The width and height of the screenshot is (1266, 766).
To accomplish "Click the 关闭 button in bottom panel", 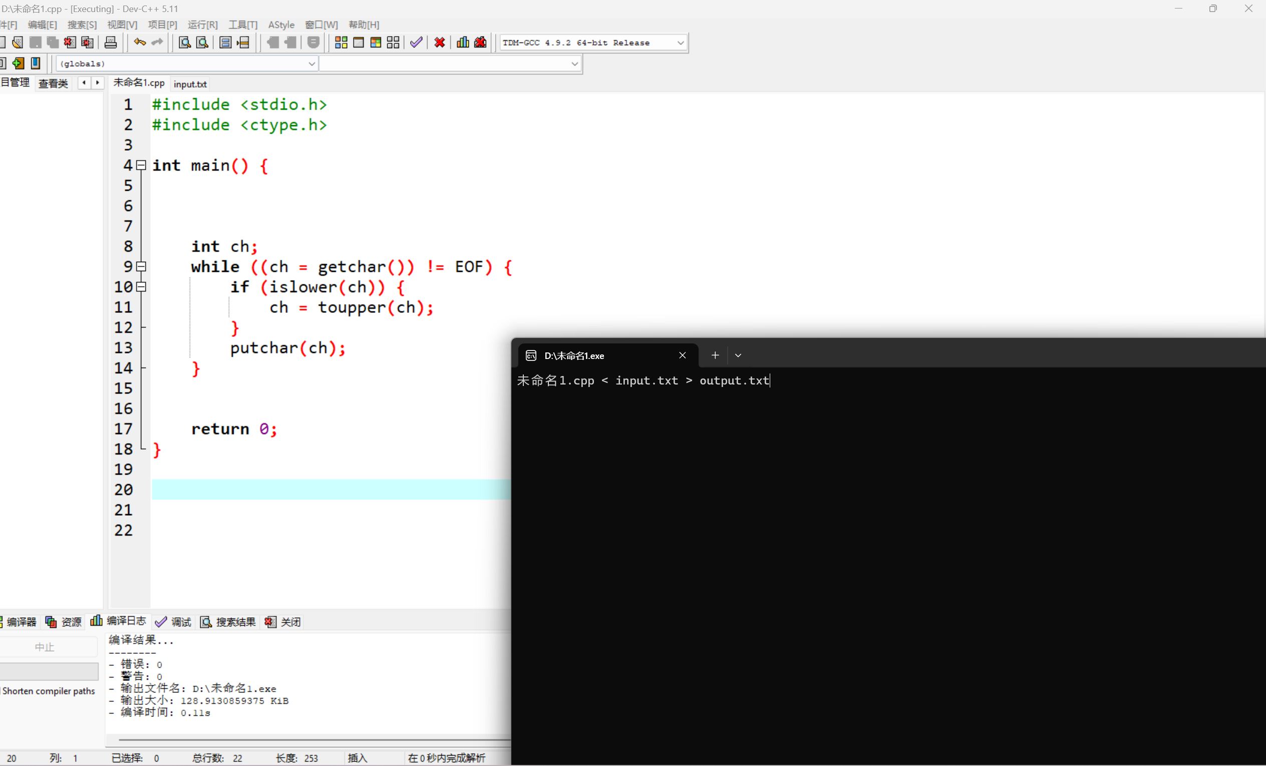I will pos(283,622).
